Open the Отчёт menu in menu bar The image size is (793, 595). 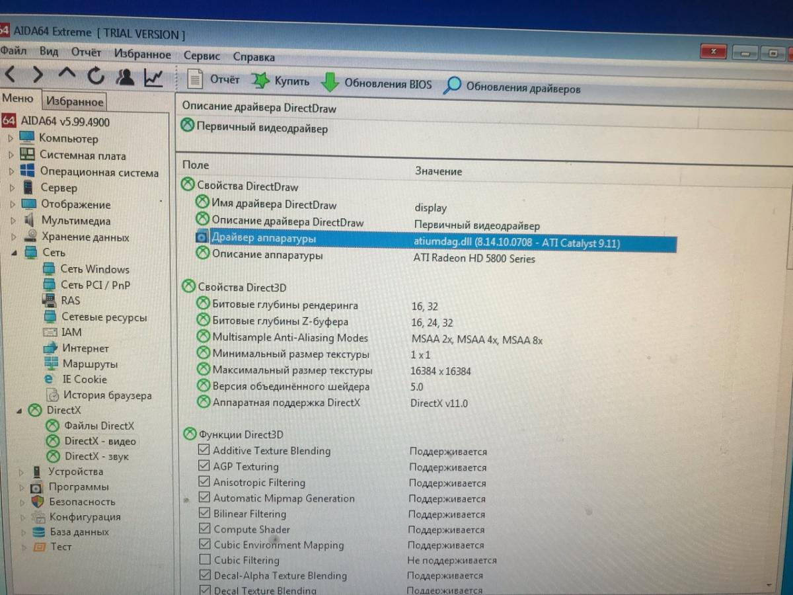click(86, 52)
